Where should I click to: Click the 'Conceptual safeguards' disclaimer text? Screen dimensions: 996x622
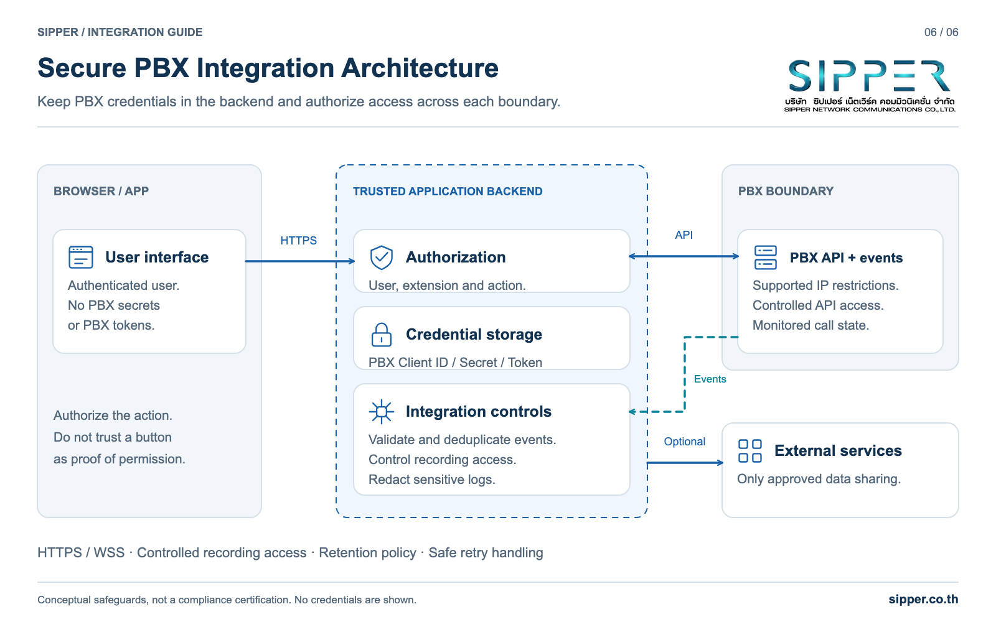[x=227, y=600]
